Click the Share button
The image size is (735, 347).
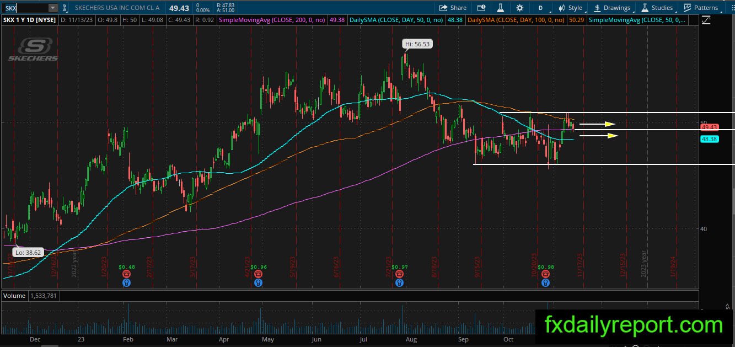453,8
